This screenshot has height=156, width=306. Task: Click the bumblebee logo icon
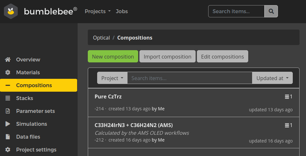click(11, 12)
